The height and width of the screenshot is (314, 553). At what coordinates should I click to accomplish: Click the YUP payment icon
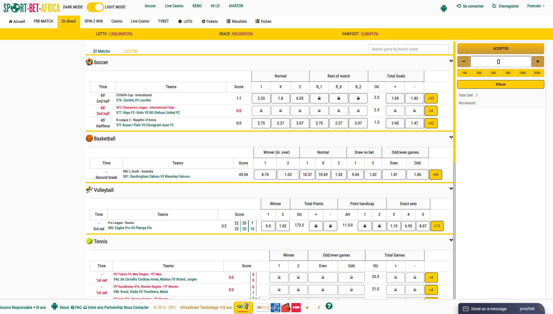pyautogui.click(x=296, y=308)
